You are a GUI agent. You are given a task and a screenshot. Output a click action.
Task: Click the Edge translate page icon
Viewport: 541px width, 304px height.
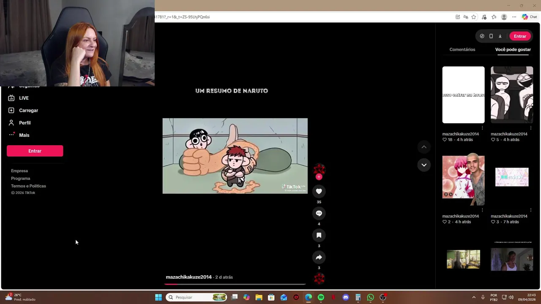(465, 17)
